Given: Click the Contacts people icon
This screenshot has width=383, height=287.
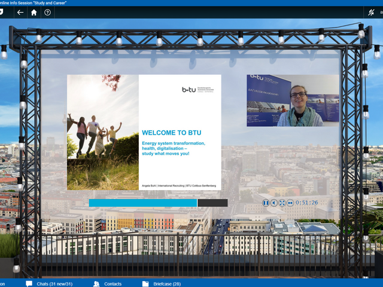Looking at the screenshot, I should 96,284.
